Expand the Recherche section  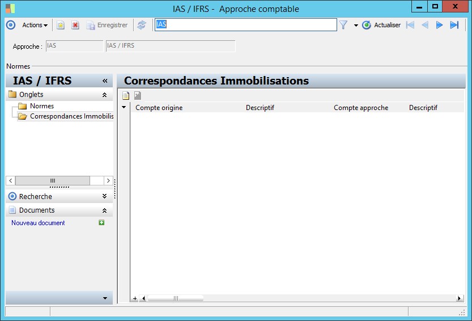coord(104,196)
